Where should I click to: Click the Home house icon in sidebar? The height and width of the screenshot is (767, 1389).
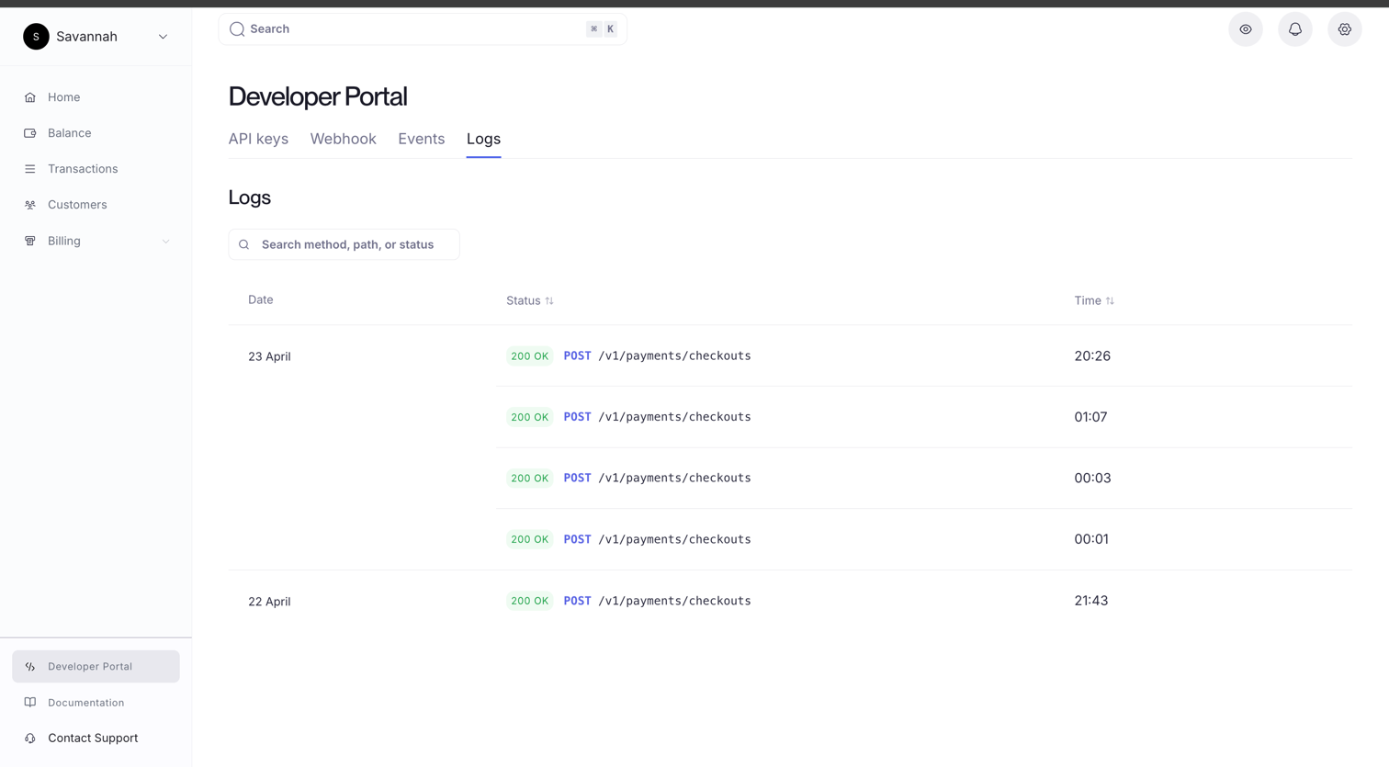30,97
